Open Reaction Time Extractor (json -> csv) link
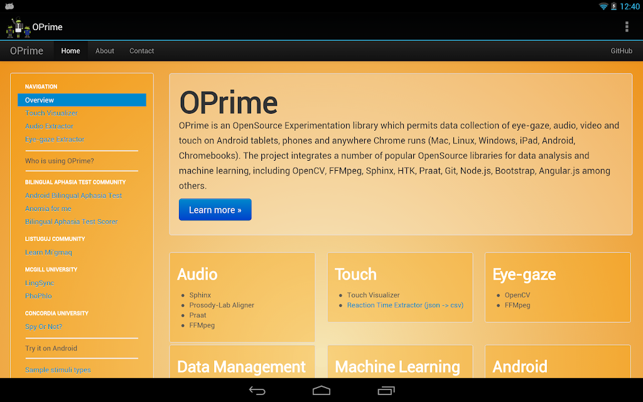Screen dimensions: 643x402 405,305
